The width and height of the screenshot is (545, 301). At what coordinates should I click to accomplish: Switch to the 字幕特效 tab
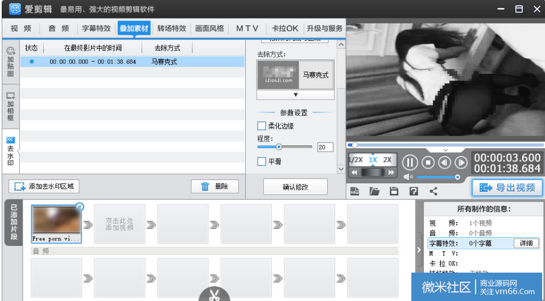96,28
